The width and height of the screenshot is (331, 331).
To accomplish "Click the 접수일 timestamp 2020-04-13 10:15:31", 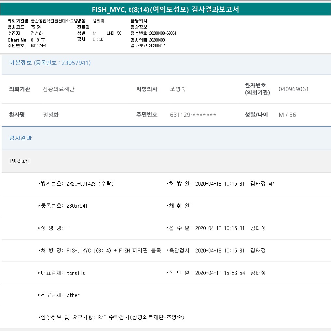I will click(220, 228).
